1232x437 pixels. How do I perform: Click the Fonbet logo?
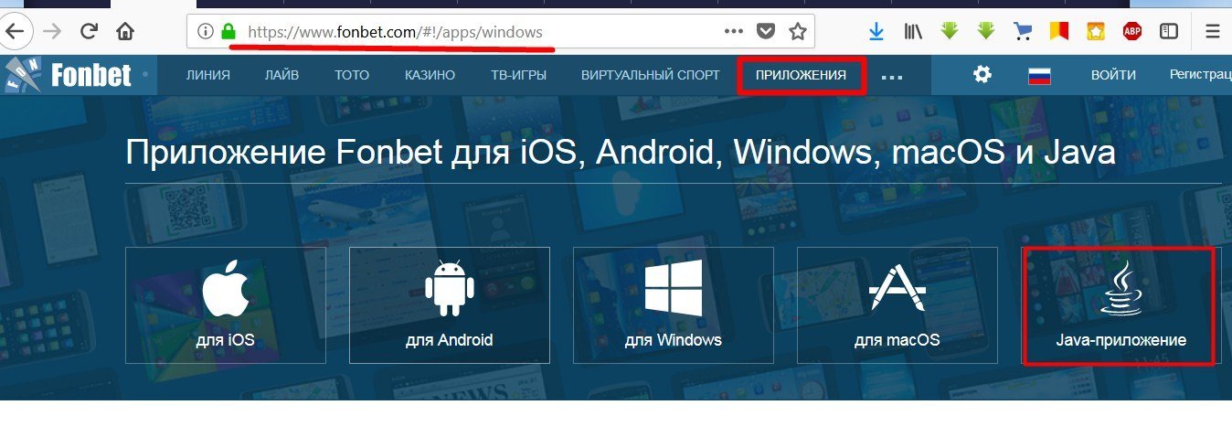click(x=69, y=75)
